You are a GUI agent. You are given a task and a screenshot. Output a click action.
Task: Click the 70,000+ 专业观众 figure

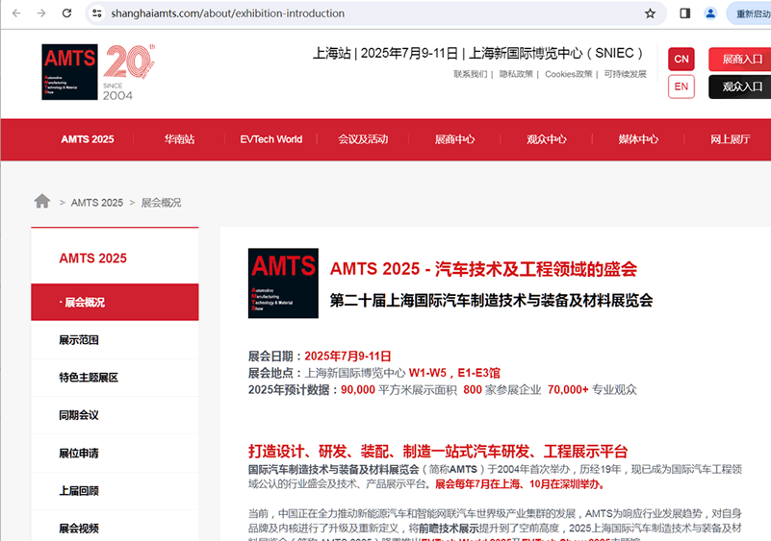[592, 390]
